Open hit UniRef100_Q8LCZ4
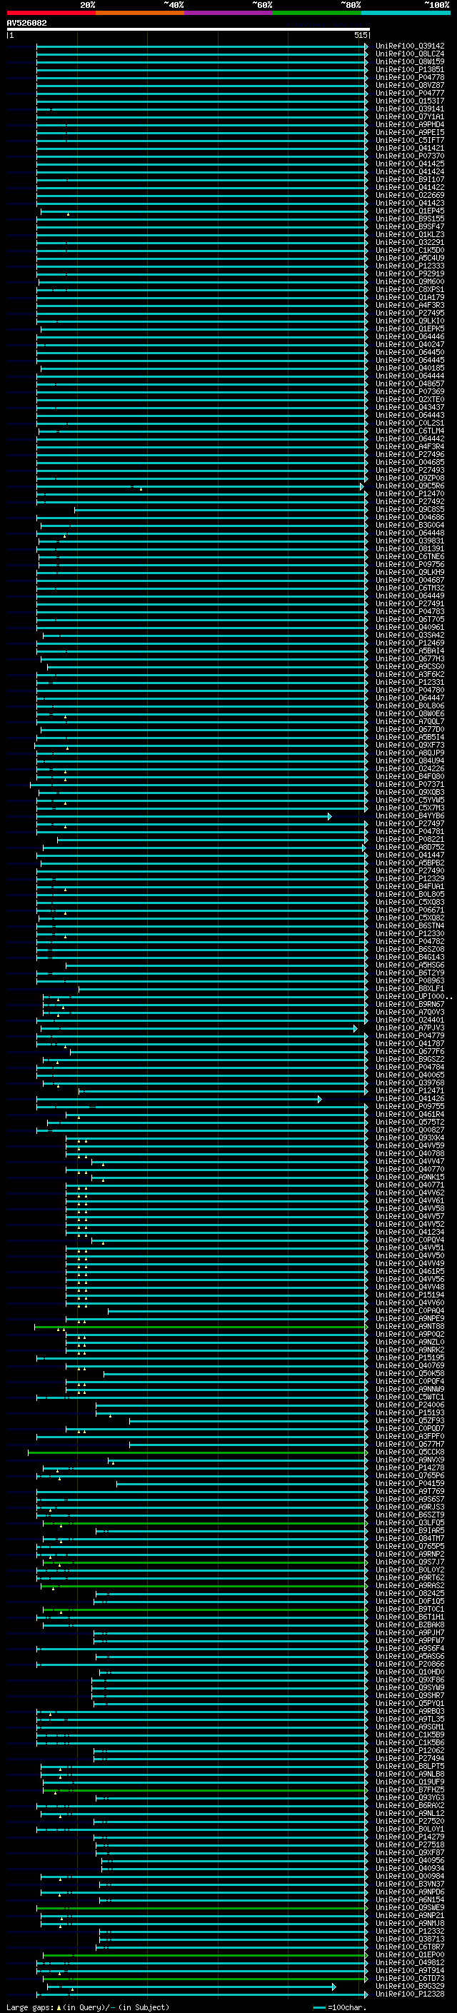The width and height of the screenshot is (457, 2013). 409,54
